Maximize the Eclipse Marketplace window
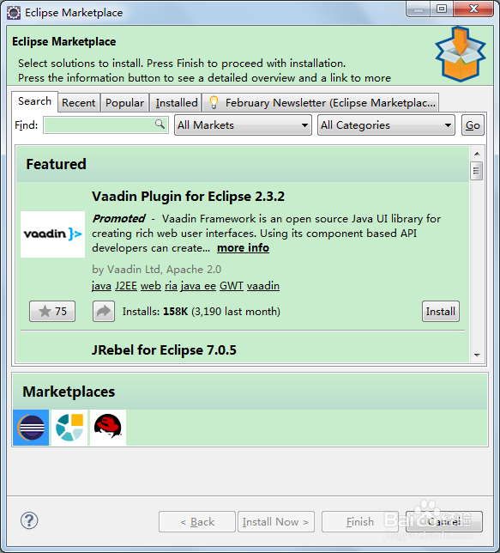Image resolution: width=500 pixels, height=553 pixels. [442, 9]
